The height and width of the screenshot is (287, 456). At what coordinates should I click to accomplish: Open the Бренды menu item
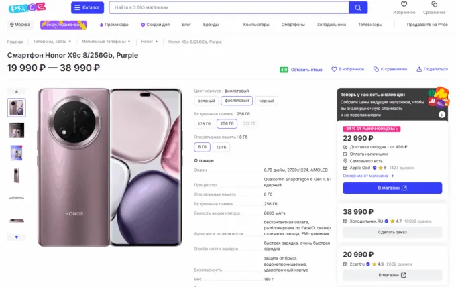click(x=211, y=25)
